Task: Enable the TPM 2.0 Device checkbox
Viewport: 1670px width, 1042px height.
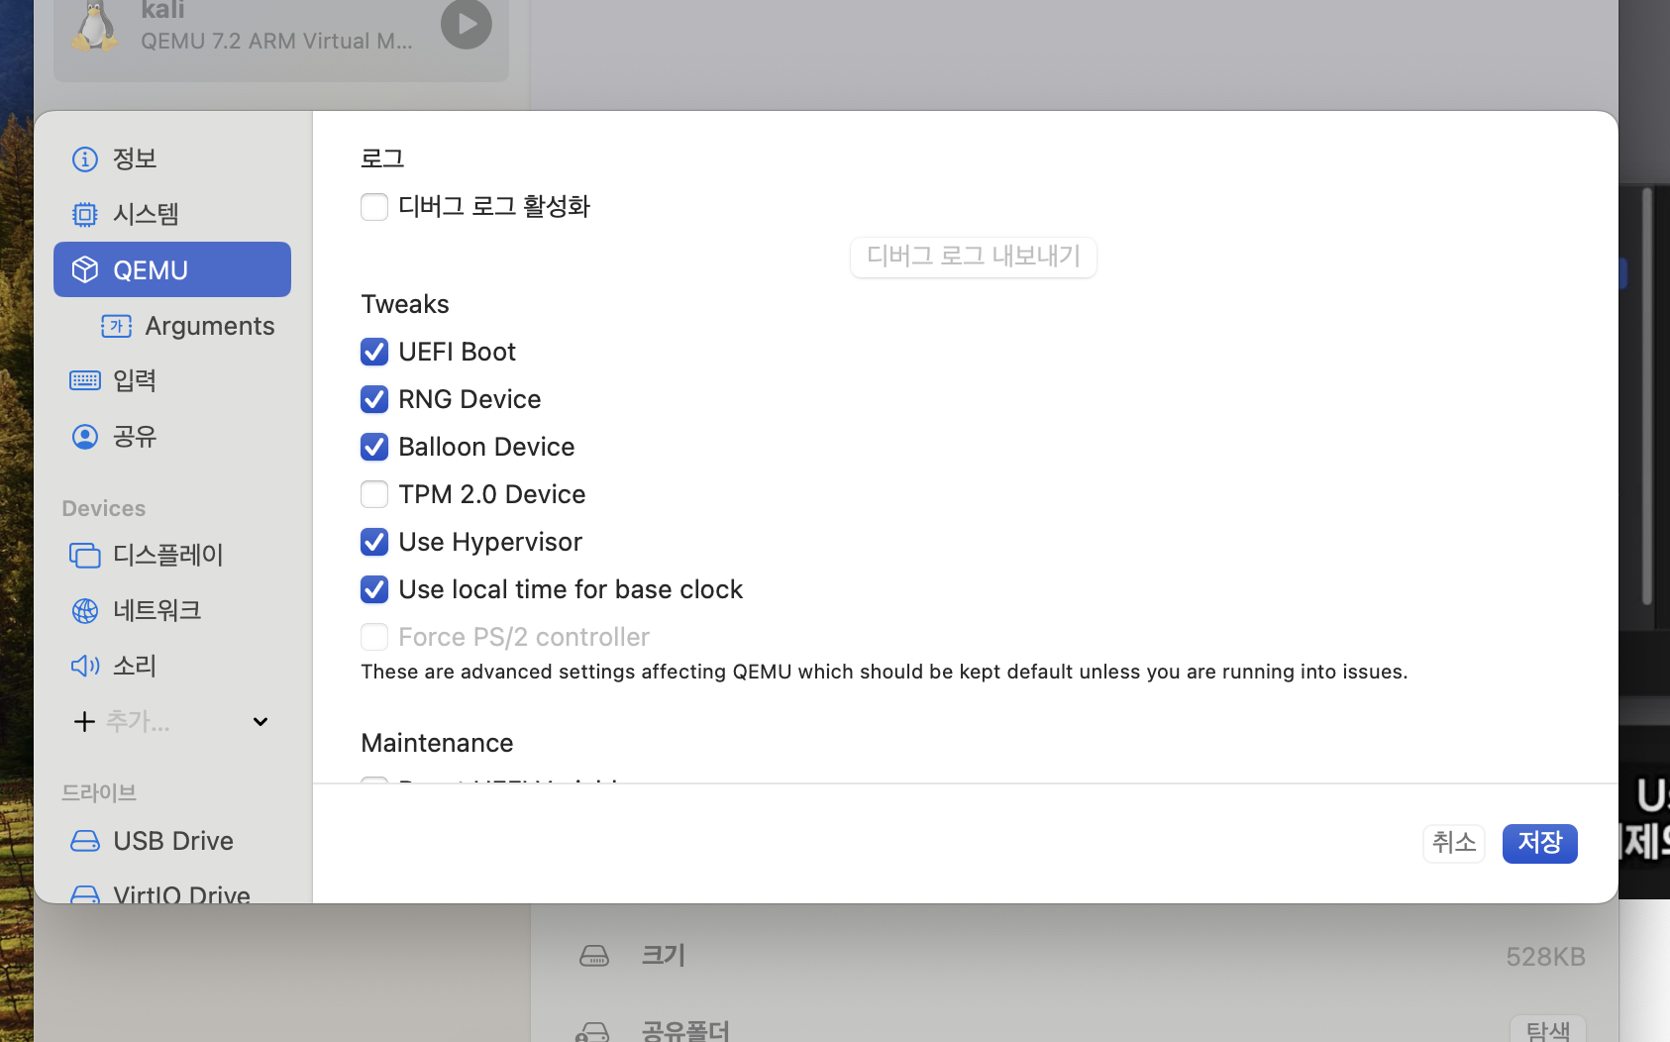Action: coord(374,494)
